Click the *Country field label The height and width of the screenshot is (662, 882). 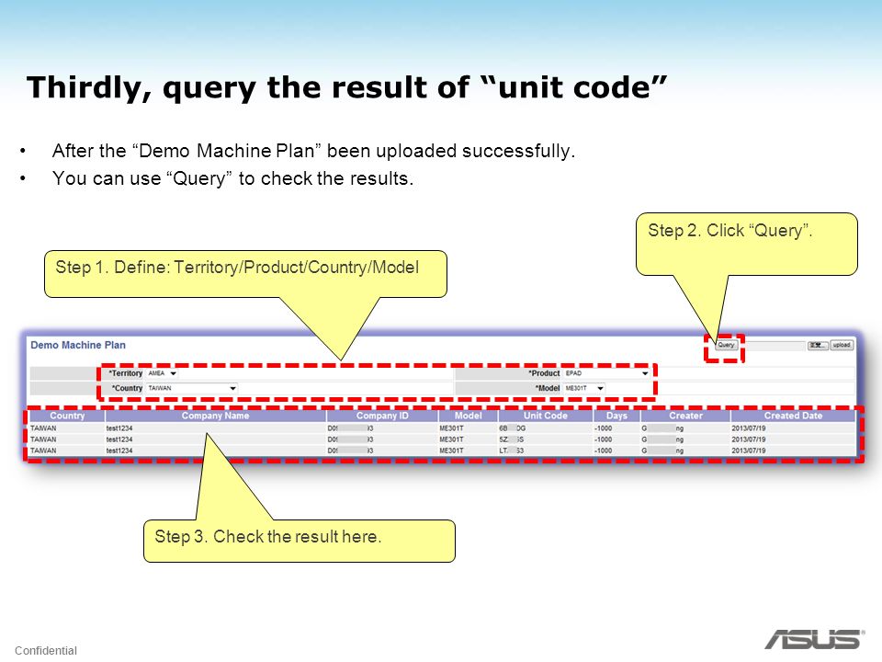coord(127,388)
